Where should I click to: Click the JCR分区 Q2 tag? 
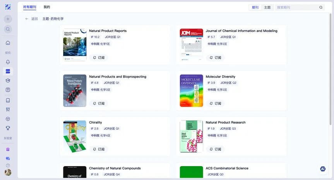click(x=228, y=83)
